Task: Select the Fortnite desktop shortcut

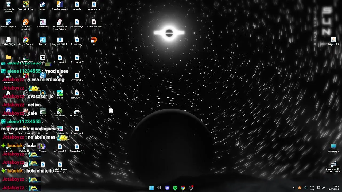Action: tap(42, 41)
